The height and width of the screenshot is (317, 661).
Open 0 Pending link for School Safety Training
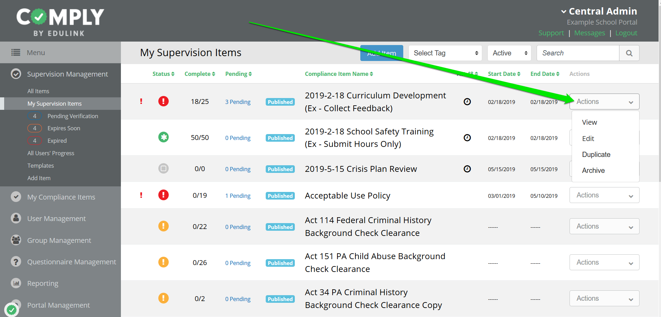coord(238,138)
